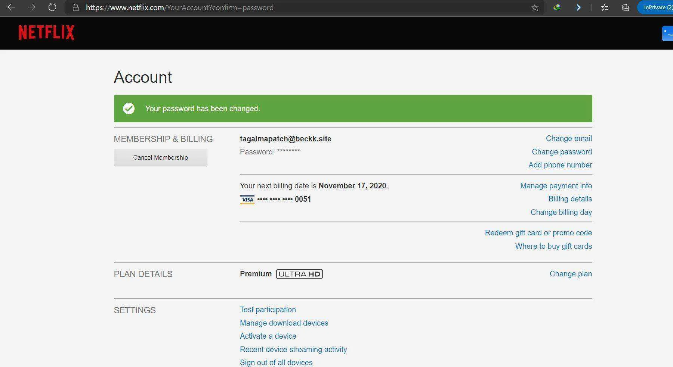Go back with the browser back arrow
The height and width of the screenshot is (367, 673).
click(11, 7)
